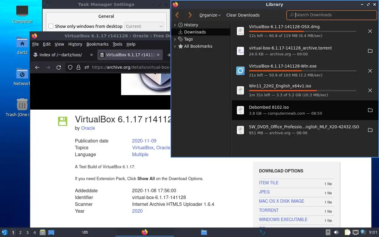Open the Organize dropdown menu

coord(210,15)
